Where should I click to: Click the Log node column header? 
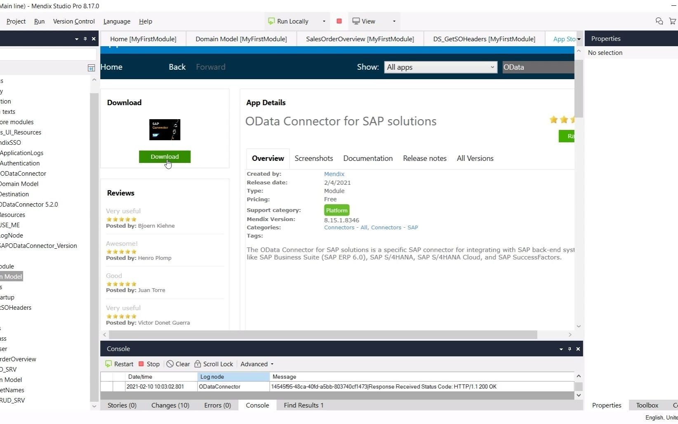pos(233,377)
